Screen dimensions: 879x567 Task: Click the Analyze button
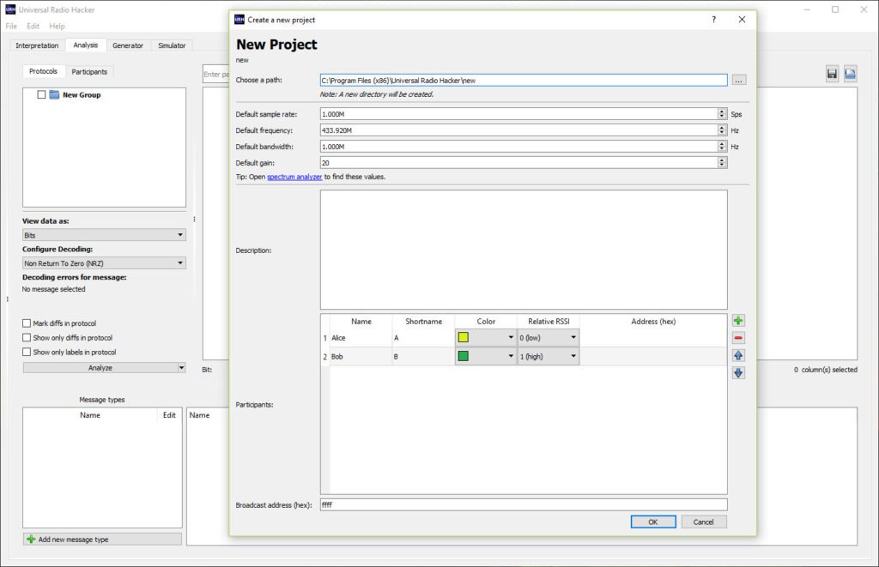100,367
